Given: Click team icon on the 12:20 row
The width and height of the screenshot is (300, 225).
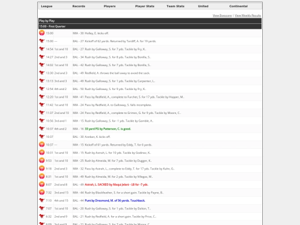Looking at the screenshot, I should pyautogui.click(x=42, y=97).
